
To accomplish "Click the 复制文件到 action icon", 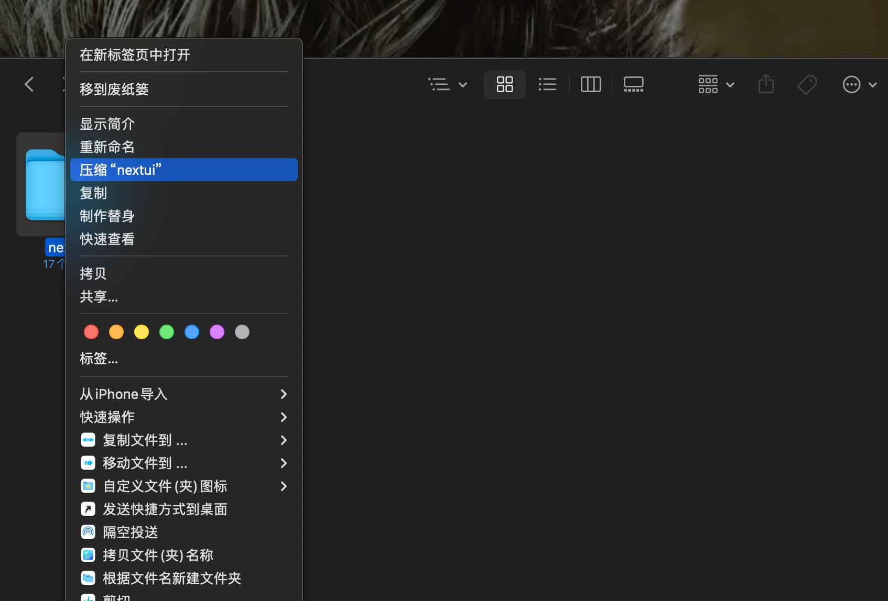I will pyautogui.click(x=88, y=440).
